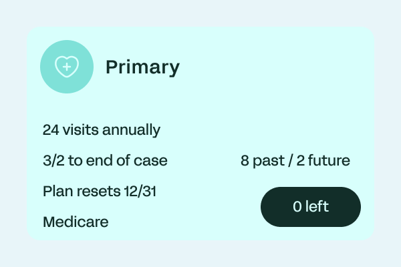This screenshot has width=401, height=267.
Task: Open the Primary heading
Action: pos(143,67)
